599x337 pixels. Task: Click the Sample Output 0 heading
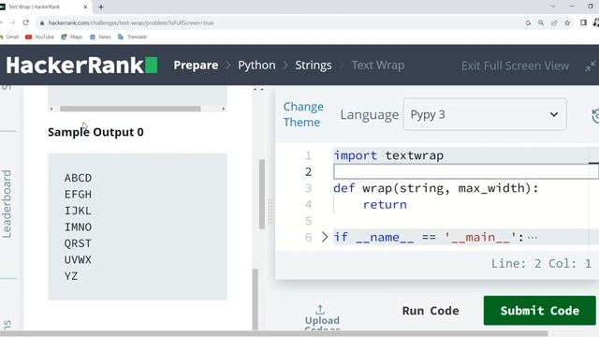95,132
